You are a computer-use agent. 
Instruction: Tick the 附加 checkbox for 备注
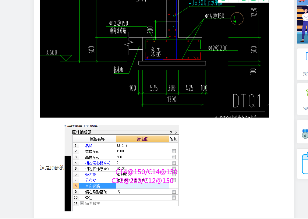pyautogui.click(x=174, y=198)
